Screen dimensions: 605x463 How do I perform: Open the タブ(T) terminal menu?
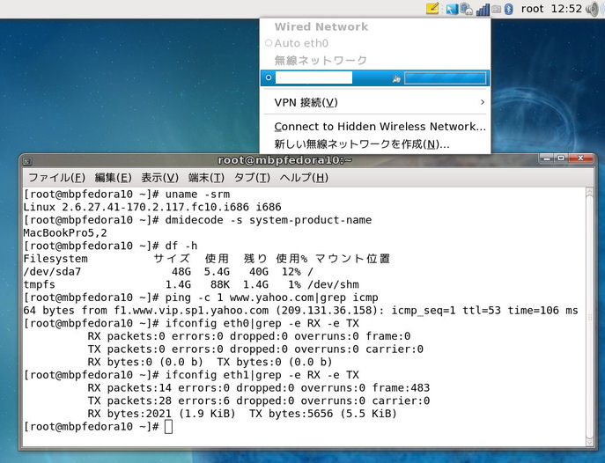(252, 178)
